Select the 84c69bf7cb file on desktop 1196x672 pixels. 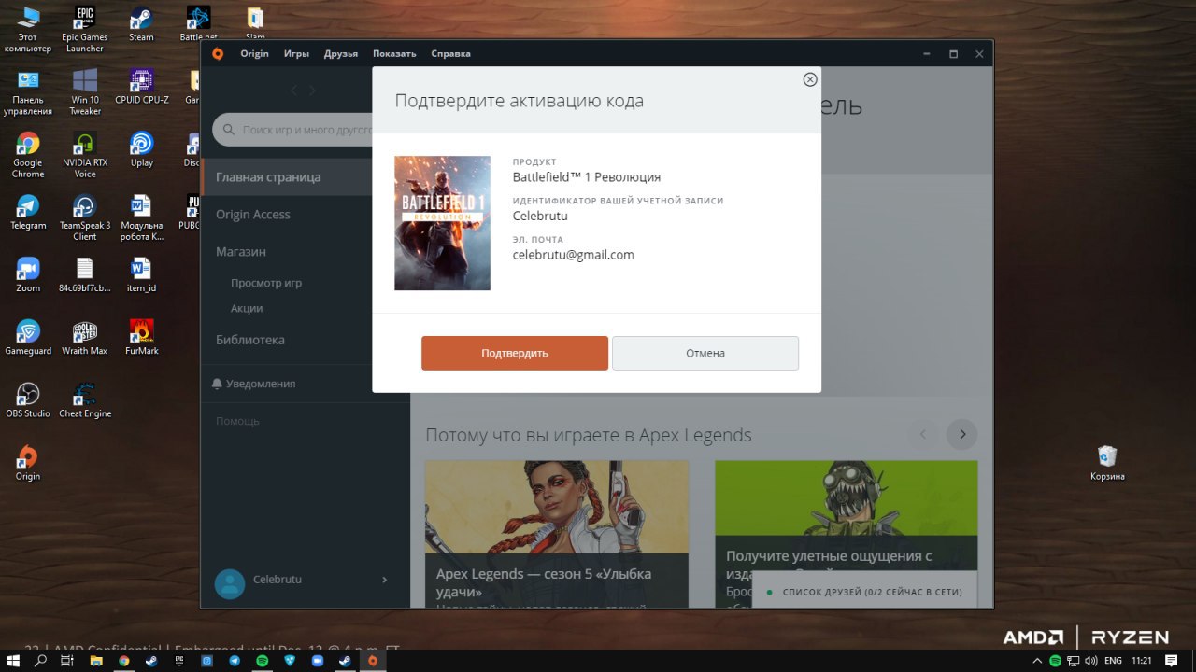[x=85, y=275]
